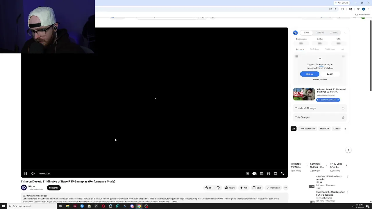Toggle the autoplay switch in player
372x209 pixels.
click(x=255, y=174)
